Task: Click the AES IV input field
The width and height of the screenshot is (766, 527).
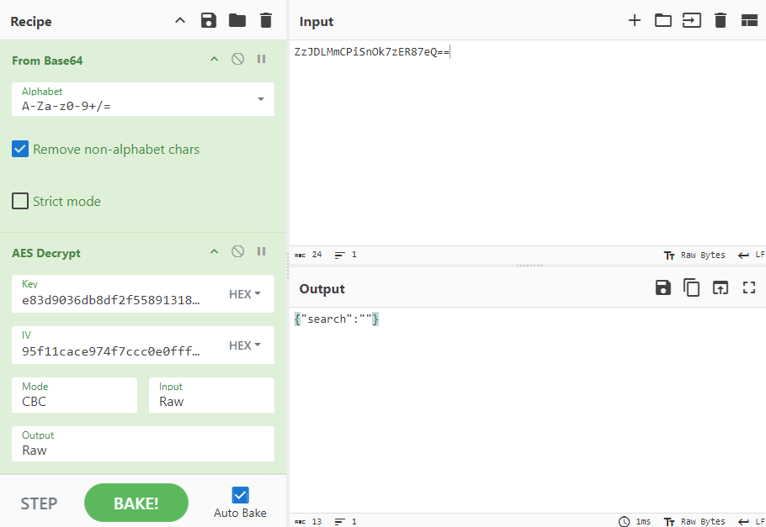Action: pos(114,345)
